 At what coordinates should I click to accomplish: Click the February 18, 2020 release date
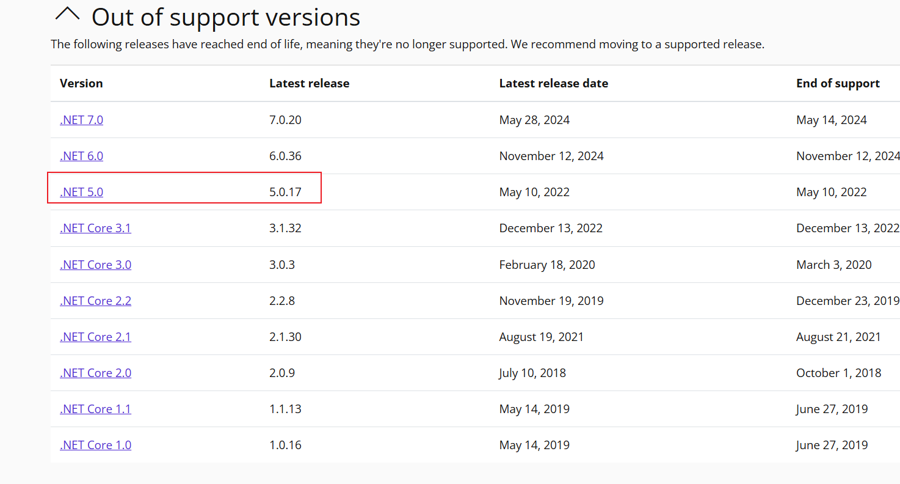click(547, 265)
